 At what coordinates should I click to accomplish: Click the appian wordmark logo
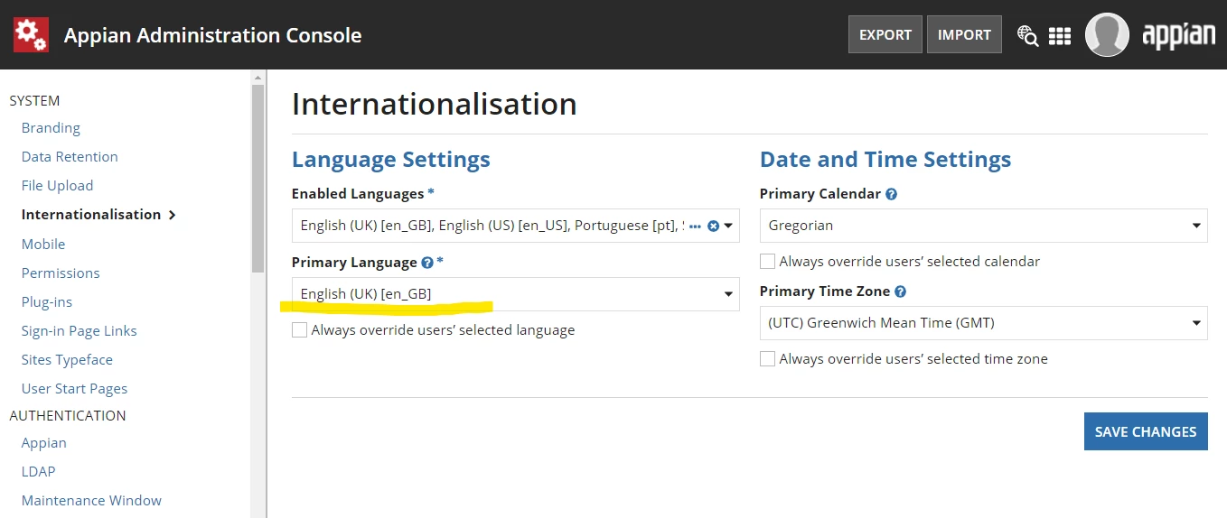pyautogui.click(x=1178, y=35)
